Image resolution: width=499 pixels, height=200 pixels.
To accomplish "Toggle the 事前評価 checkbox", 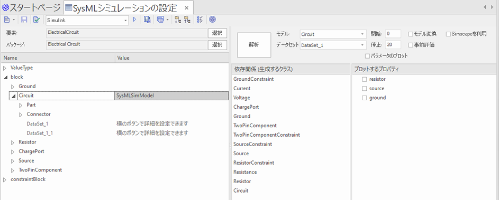I will 411,45.
